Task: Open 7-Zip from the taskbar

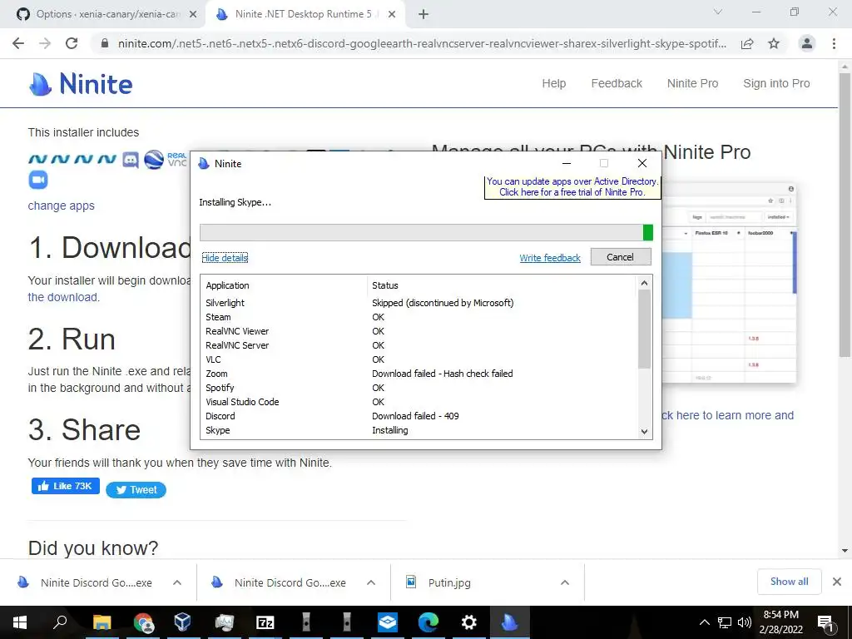Action: tap(265, 622)
